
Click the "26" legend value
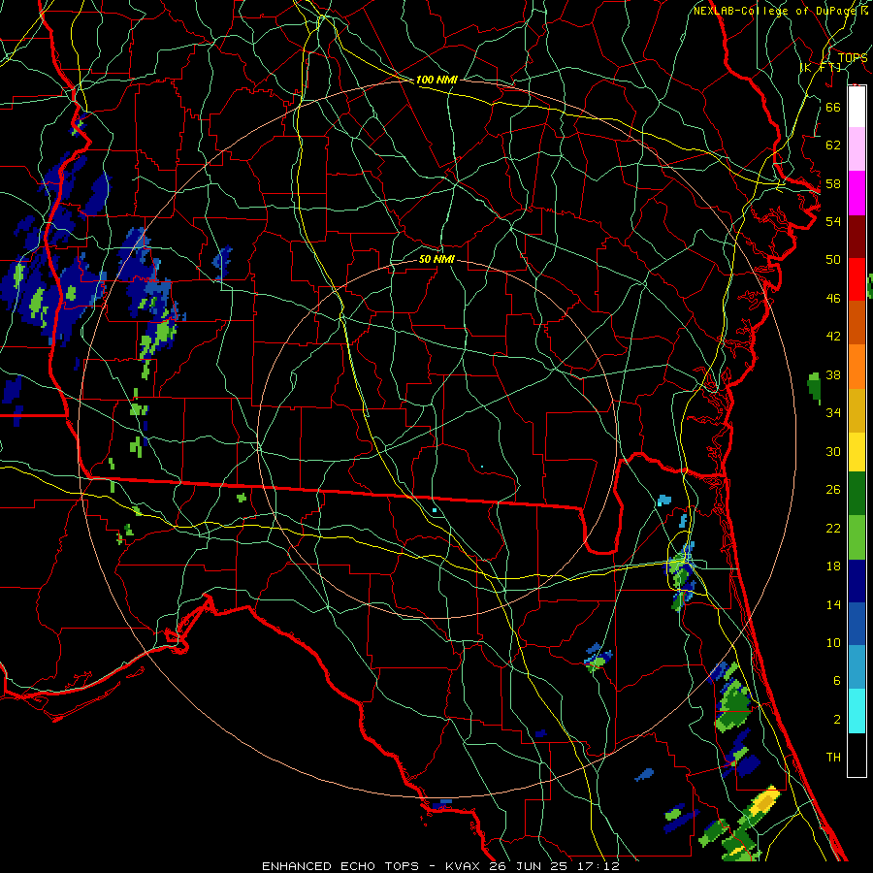pyautogui.click(x=833, y=490)
